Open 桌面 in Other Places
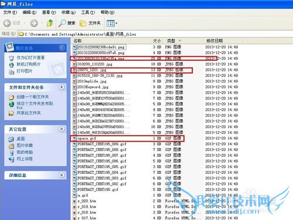This screenshot has height=220, width=293. click(x=21, y=139)
